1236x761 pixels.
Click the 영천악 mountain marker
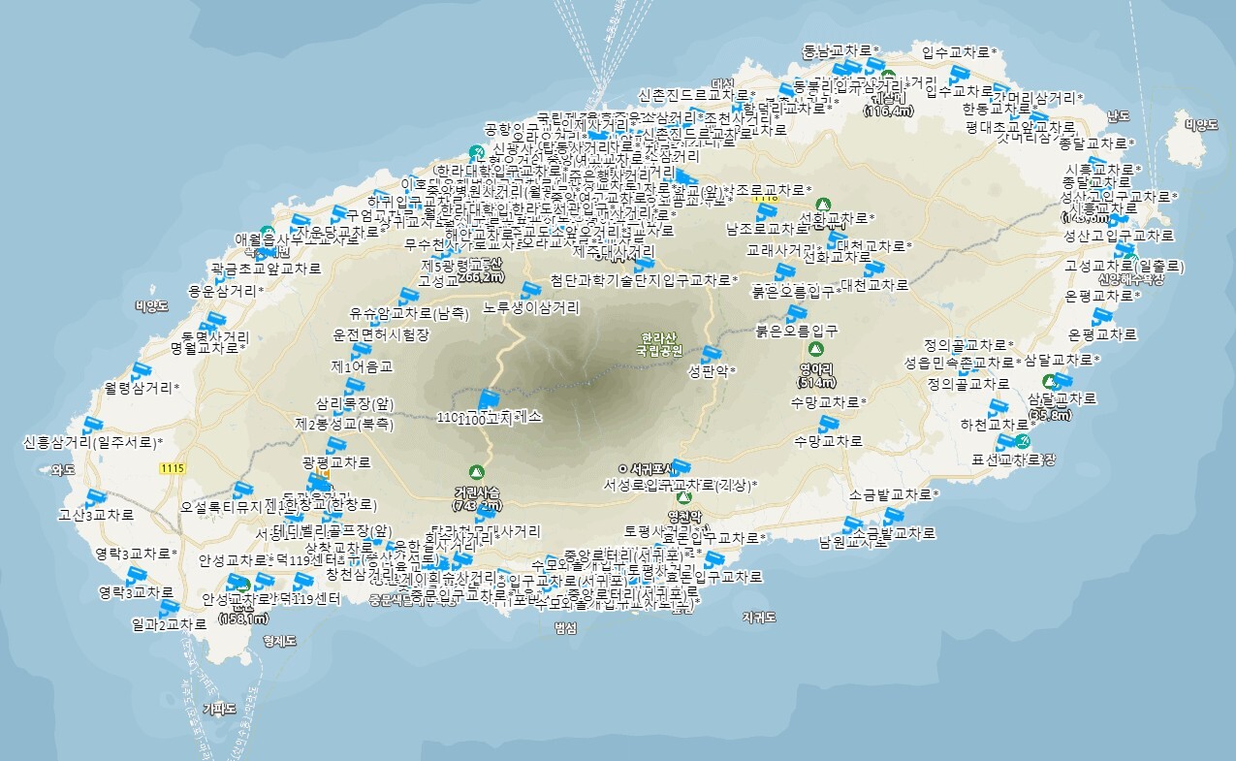click(684, 497)
